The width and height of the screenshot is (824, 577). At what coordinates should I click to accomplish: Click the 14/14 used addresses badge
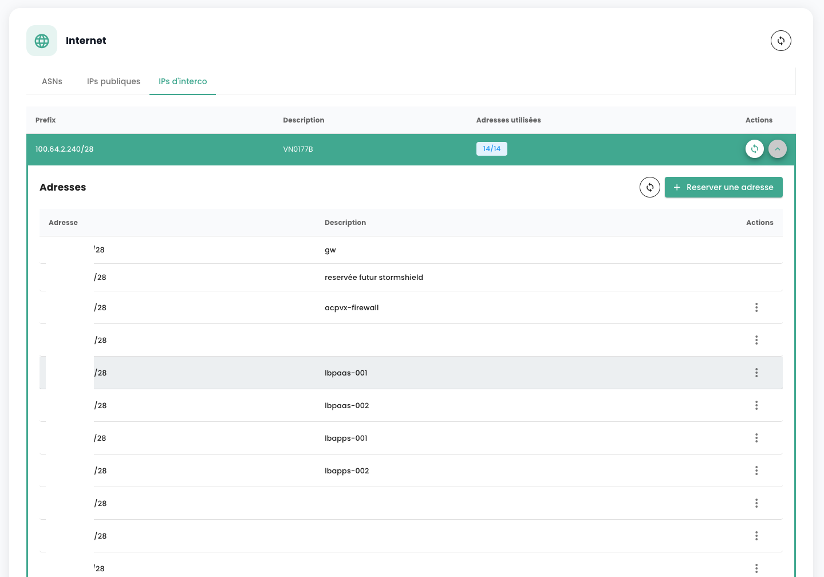491,149
